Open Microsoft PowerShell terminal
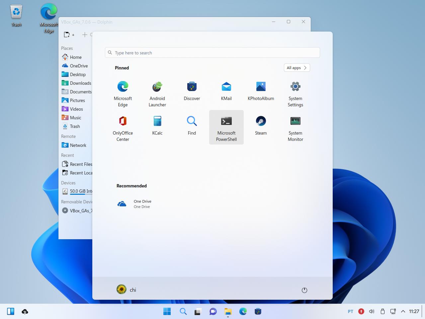 tap(226, 128)
